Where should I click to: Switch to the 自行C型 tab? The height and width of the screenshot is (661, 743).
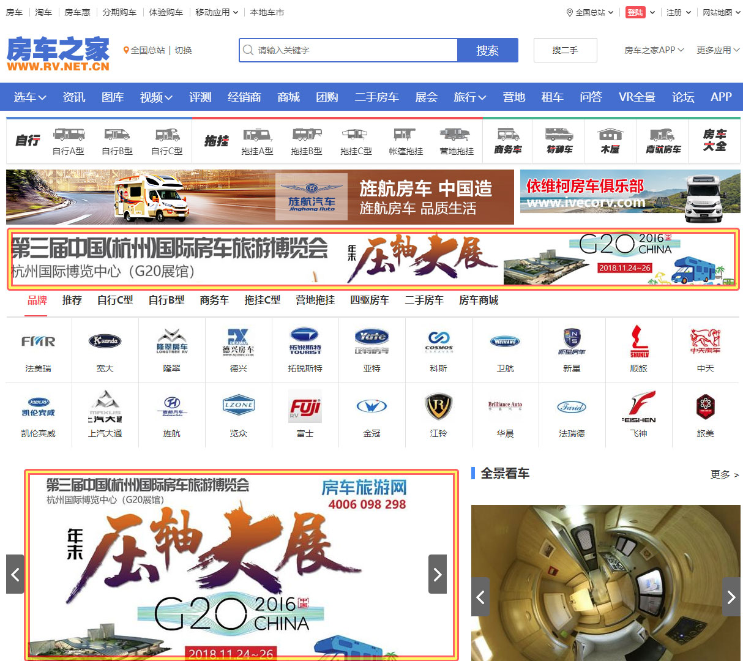click(x=115, y=300)
